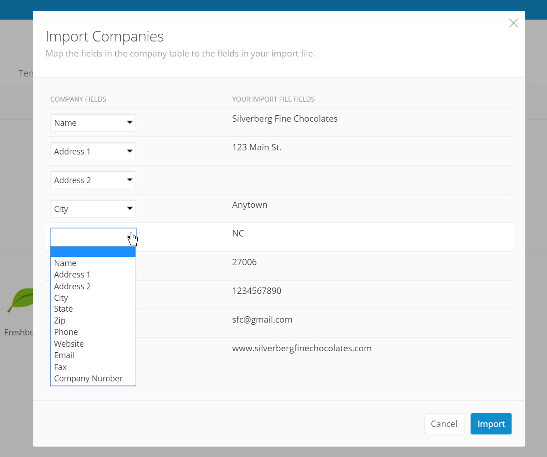Image resolution: width=547 pixels, height=457 pixels.
Task: Click the YOUR IMPORT FILE FIELDS header
Action: [273, 99]
